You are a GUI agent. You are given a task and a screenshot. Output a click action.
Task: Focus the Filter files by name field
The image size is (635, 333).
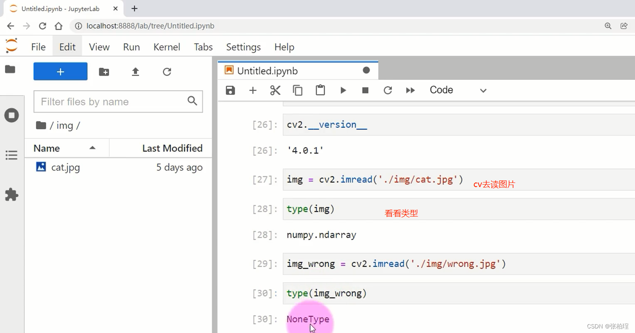(x=118, y=101)
